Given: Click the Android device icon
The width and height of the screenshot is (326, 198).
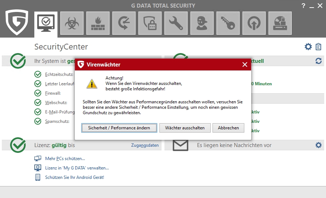Looking at the screenshot, I should coord(38,177).
